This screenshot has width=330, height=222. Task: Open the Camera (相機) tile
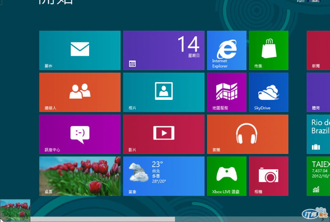269,176
